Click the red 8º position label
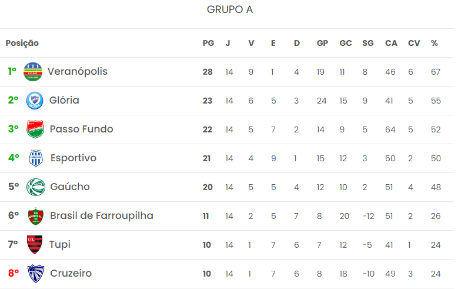458x289 pixels. click(14, 274)
